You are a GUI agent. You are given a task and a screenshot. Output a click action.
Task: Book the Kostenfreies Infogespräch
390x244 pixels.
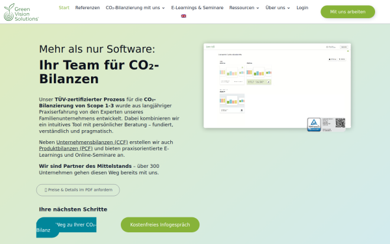[x=160, y=224]
